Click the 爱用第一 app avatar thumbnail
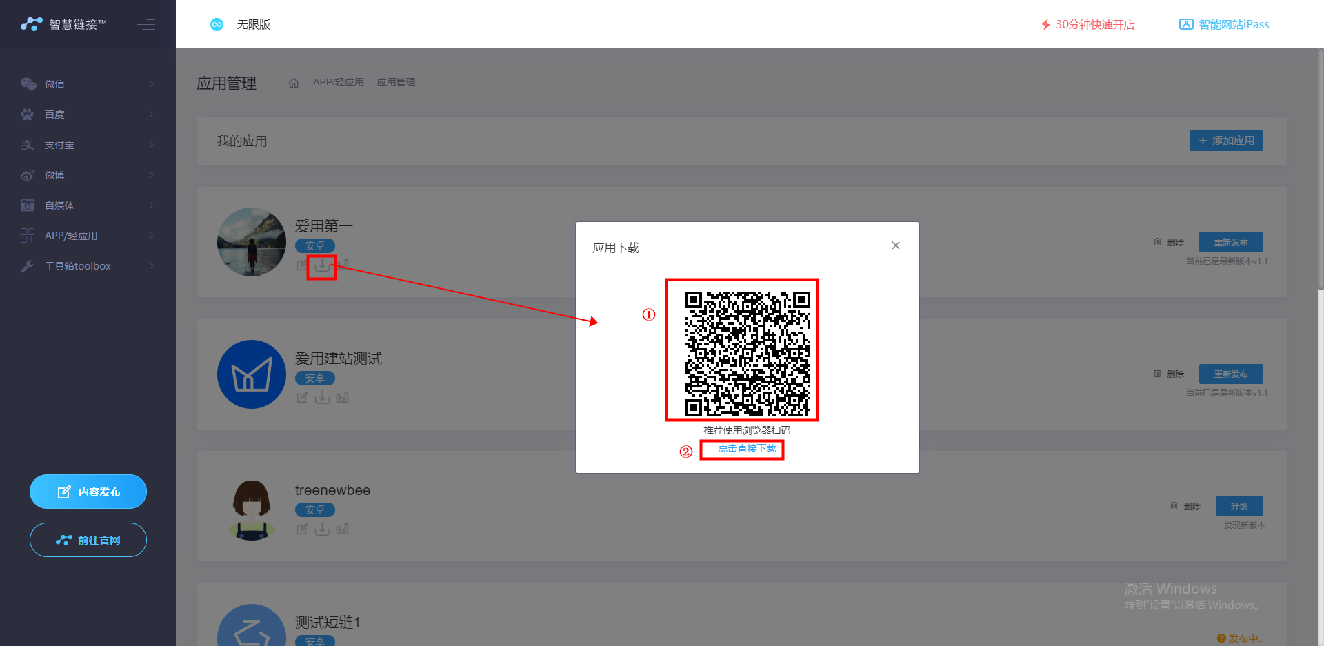This screenshot has width=1324, height=646. pos(252,242)
